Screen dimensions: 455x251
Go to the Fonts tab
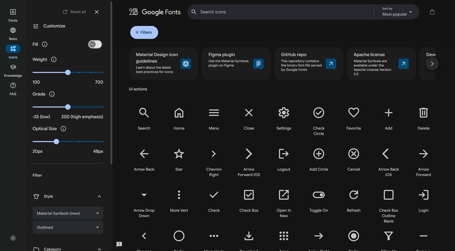click(13, 15)
